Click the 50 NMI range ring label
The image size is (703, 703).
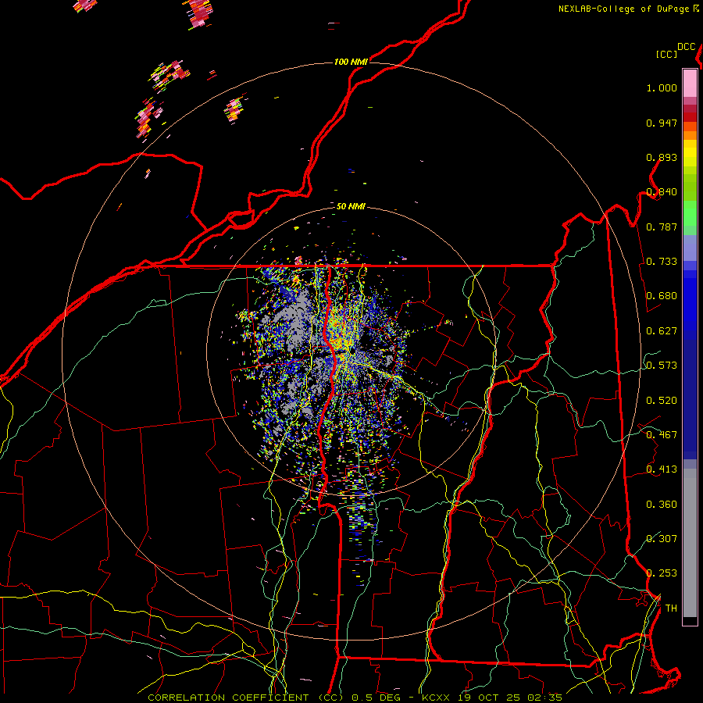351,206
